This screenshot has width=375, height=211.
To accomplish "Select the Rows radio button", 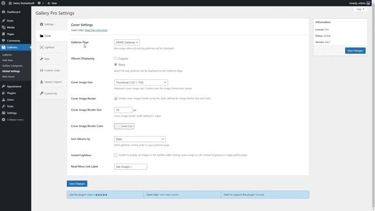I will tap(115, 64).
